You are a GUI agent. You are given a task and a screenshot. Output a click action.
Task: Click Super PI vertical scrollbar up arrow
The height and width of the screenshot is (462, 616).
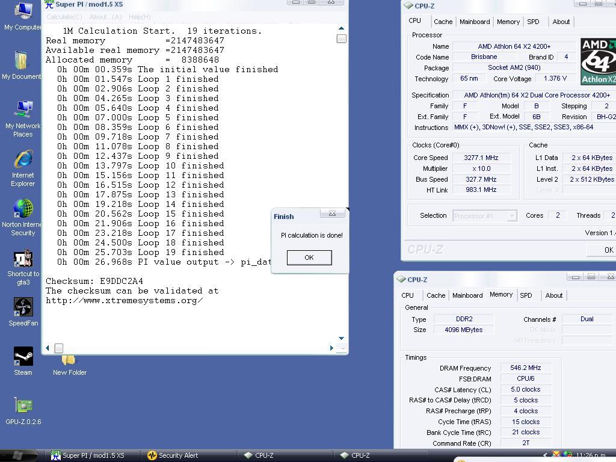[342, 28]
